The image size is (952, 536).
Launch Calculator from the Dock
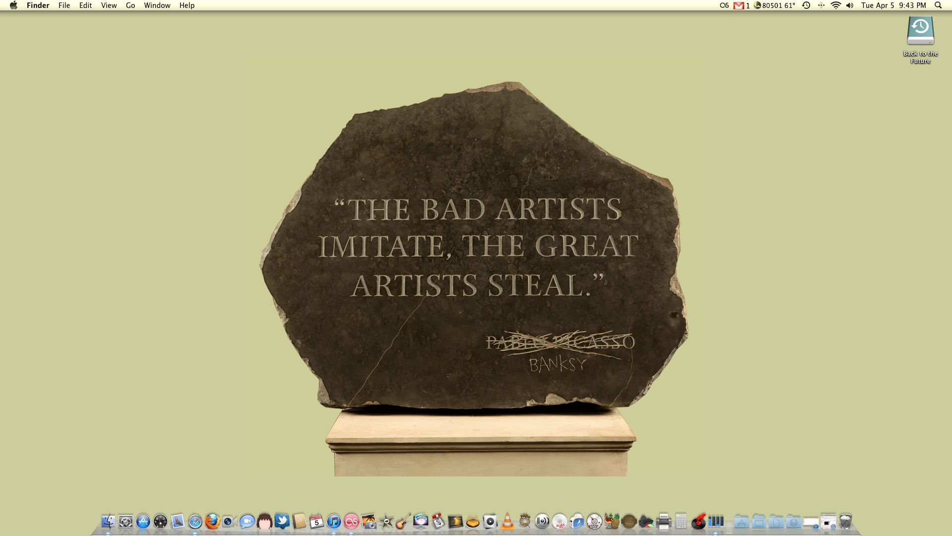click(x=681, y=522)
